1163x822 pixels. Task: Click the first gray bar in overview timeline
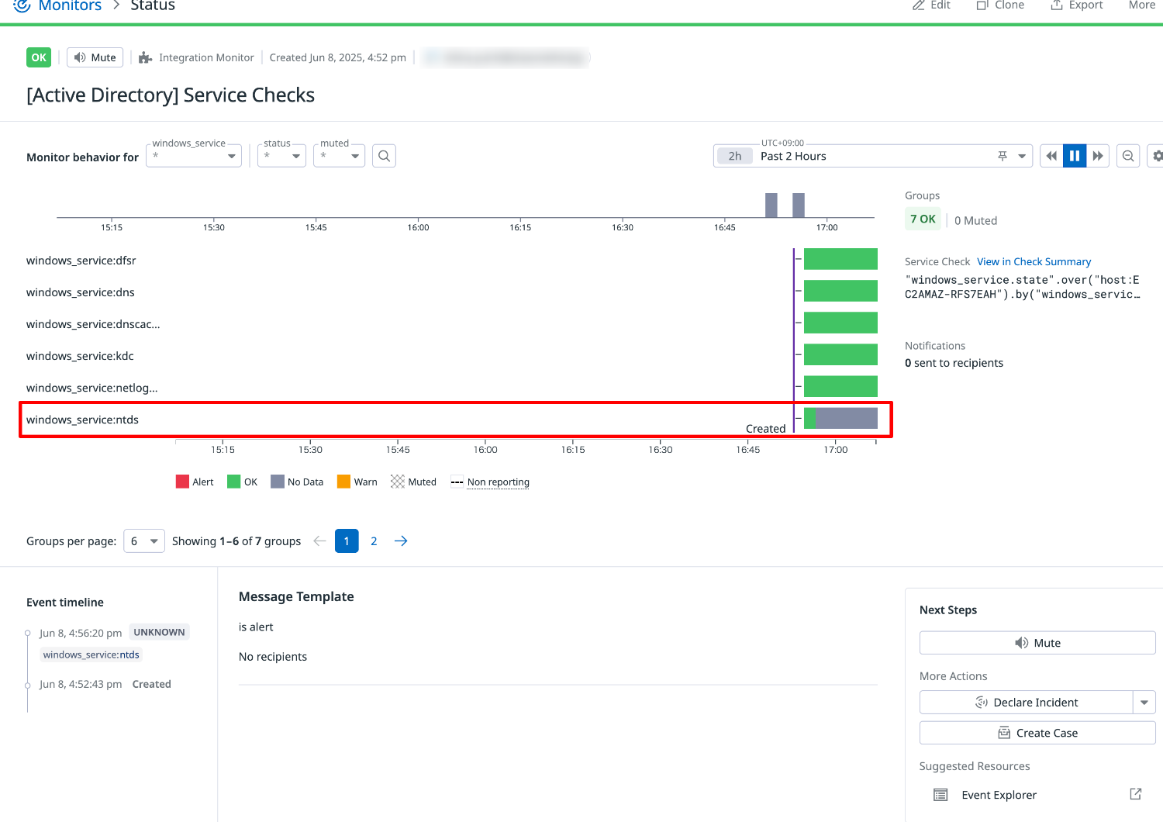tap(771, 205)
